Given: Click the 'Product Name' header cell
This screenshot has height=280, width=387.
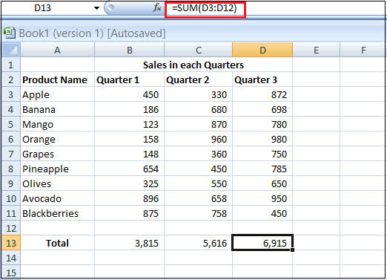Looking at the screenshot, I should pyautogui.click(x=57, y=79).
